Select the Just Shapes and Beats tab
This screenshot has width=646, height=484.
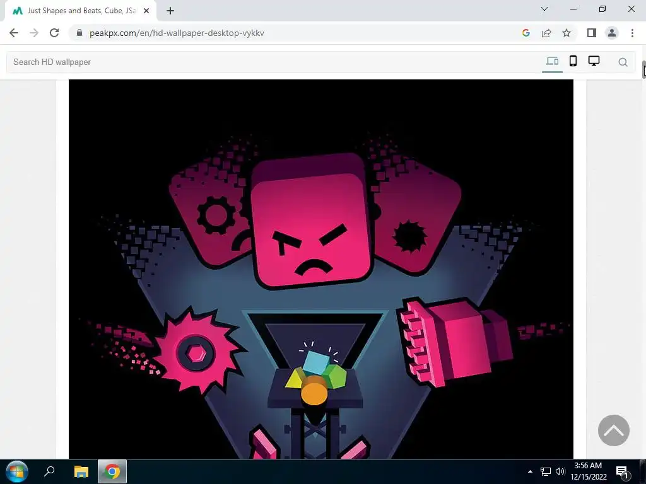(81, 11)
